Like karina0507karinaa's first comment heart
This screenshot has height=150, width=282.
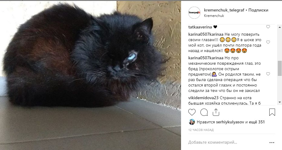coord(268,42)
